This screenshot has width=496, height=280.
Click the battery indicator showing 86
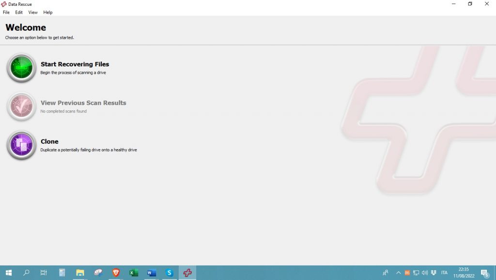[x=407, y=272]
